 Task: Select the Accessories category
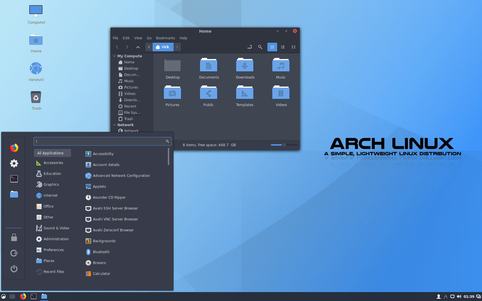(53, 163)
